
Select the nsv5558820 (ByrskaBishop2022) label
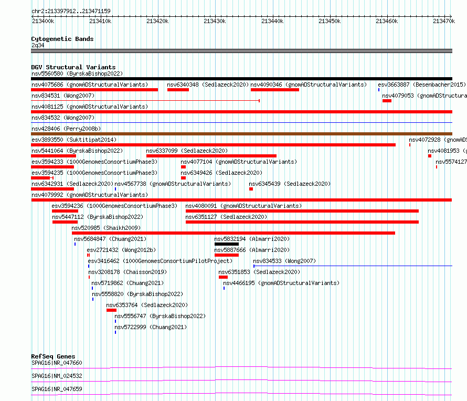(x=137, y=294)
